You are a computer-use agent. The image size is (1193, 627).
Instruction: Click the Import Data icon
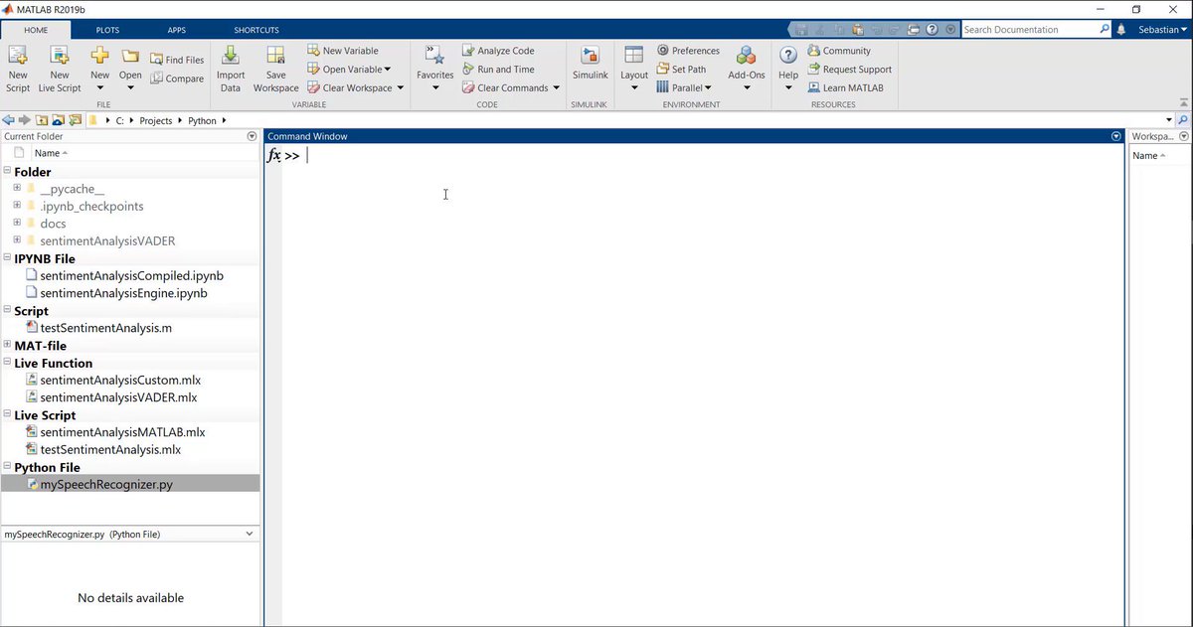(x=231, y=69)
